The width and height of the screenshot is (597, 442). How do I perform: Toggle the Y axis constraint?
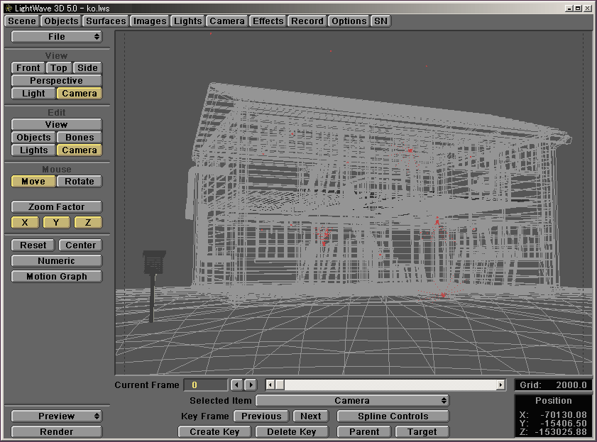pyautogui.click(x=57, y=223)
